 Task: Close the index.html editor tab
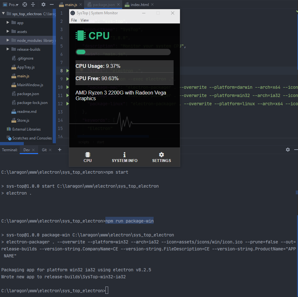tap(152, 4)
